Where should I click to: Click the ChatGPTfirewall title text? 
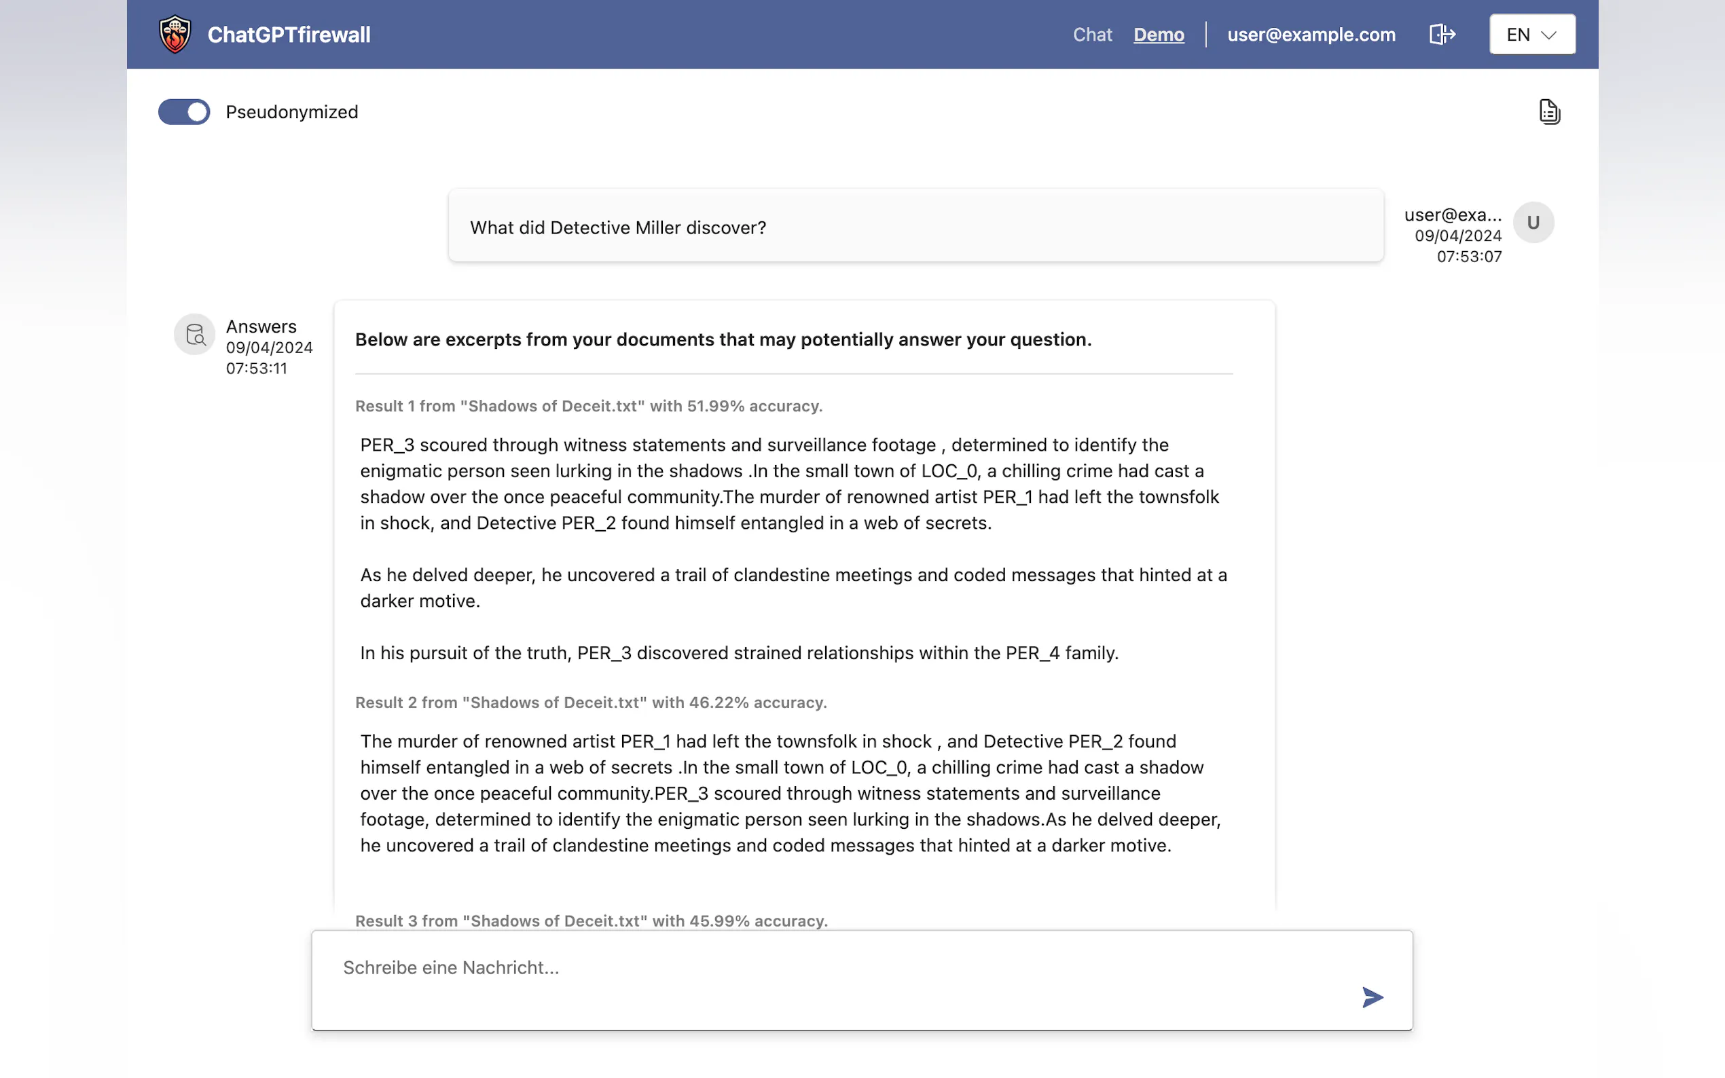tap(289, 34)
